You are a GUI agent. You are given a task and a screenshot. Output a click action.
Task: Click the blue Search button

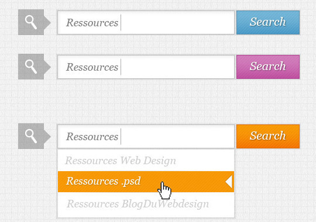point(268,22)
